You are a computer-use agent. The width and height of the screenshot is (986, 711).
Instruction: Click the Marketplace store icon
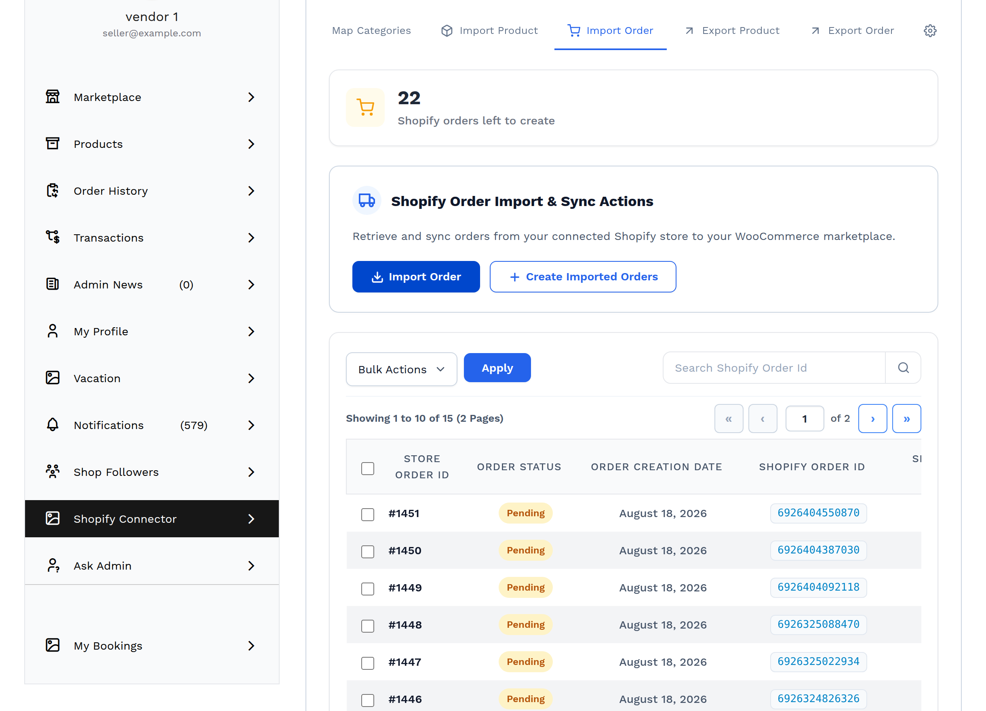pos(53,97)
